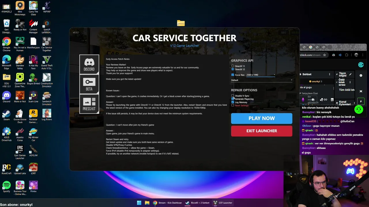Open Assetto Corsa desktop icon
The width and height of the screenshot is (369, 207).
click(x=20, y=134)
